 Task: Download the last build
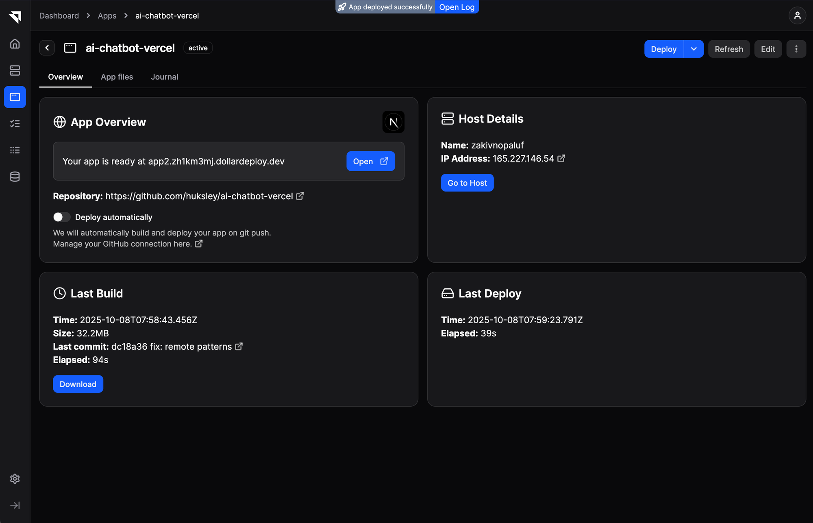point(78,384)
